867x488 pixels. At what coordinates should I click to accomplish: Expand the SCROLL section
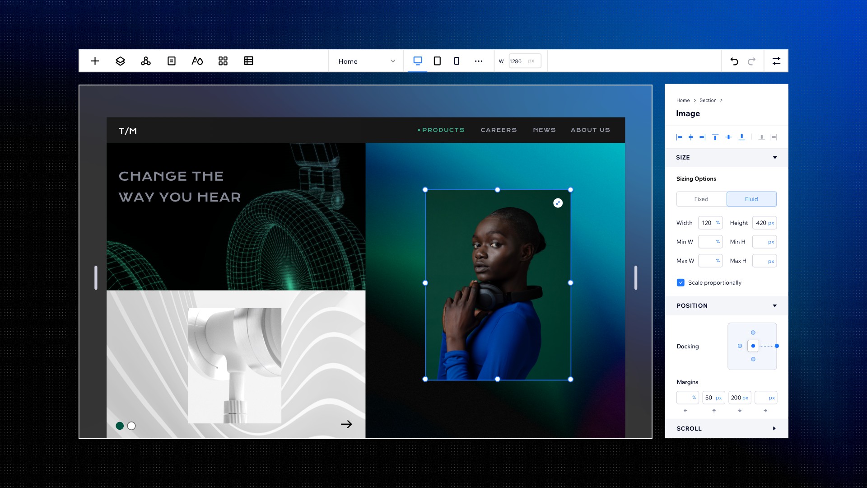(774, 428)
